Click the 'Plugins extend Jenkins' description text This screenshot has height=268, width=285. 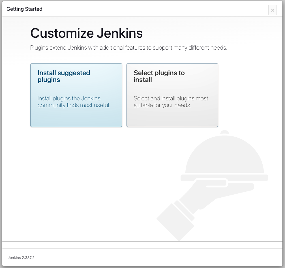point(129,48)
